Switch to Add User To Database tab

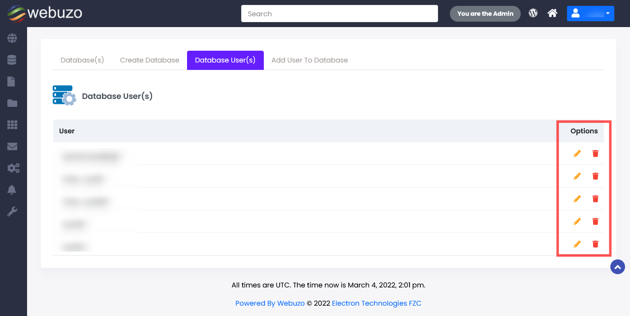[310, 60]
